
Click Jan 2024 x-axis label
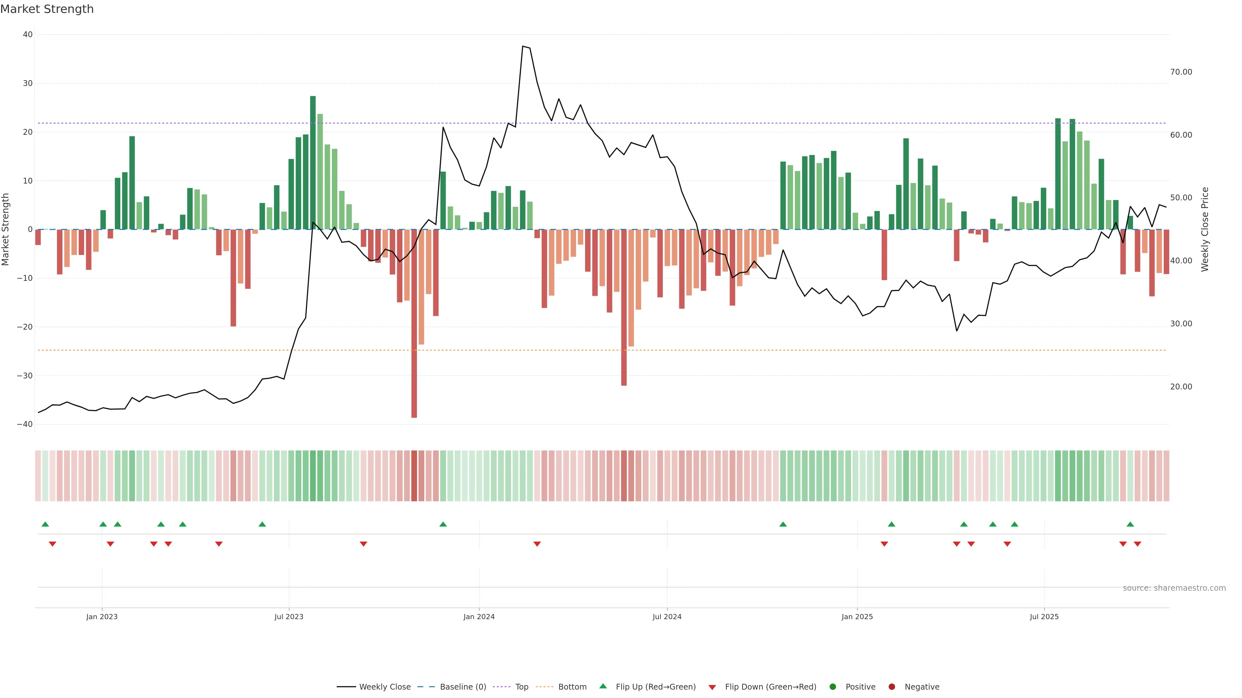479,617
